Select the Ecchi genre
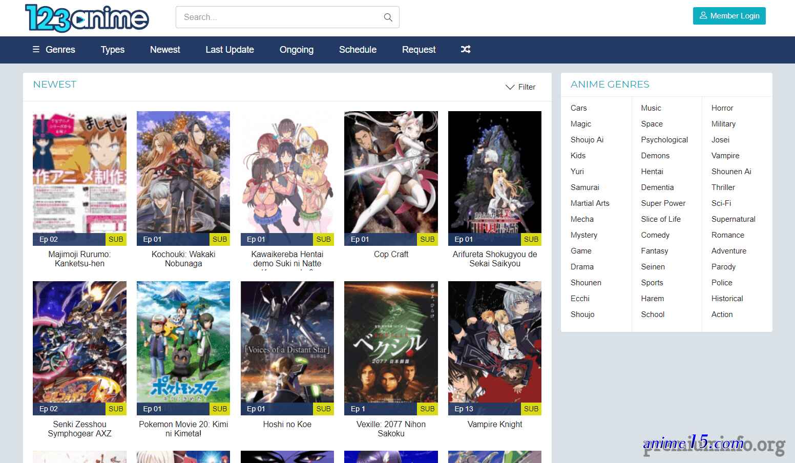The width and height of the screenshot is (795, 463). (x=580, y=299)
